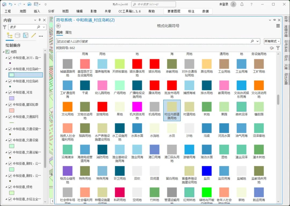Viewport: 290px width, 206px height.
Task: Open the 导出动画 side panel tab
Action: tap(286, 79)
